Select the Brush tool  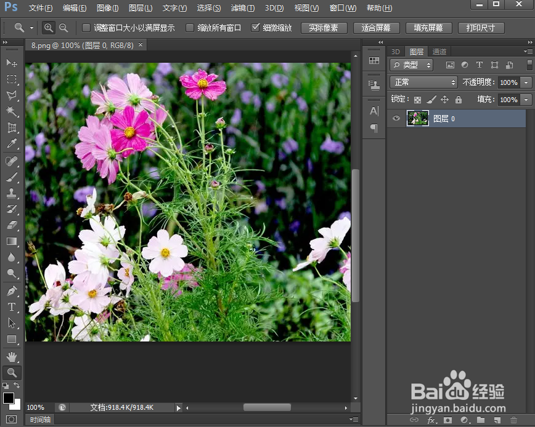point(12,177)
